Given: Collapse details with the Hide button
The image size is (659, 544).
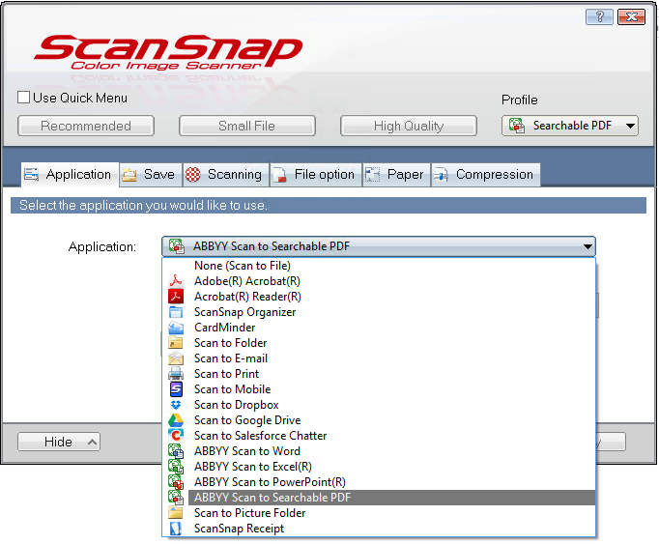Looking at the screenshot, I should 59,442.
